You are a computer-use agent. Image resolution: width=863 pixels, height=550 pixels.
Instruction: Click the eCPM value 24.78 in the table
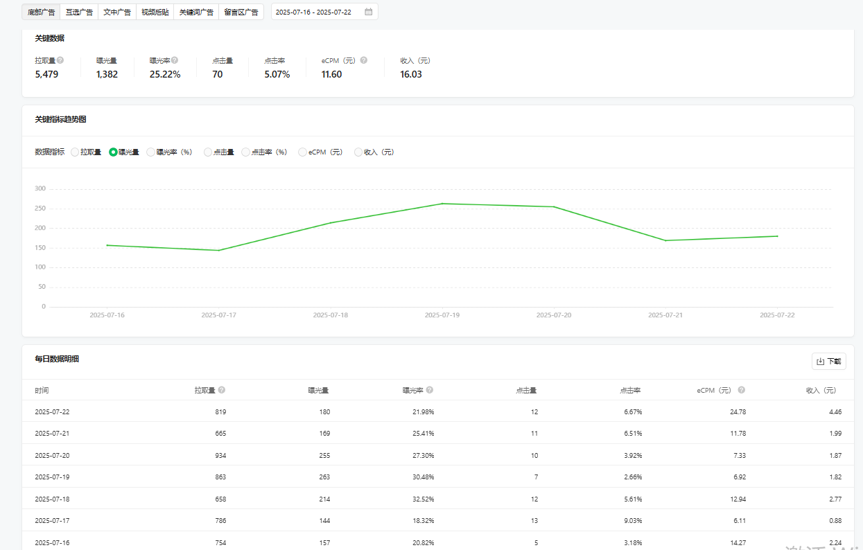coord(738,412)
